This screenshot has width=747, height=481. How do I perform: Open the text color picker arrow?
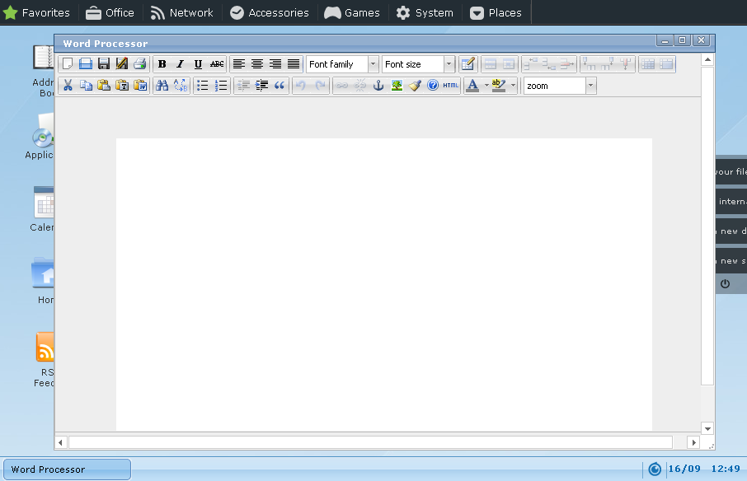tap(486, 86)
